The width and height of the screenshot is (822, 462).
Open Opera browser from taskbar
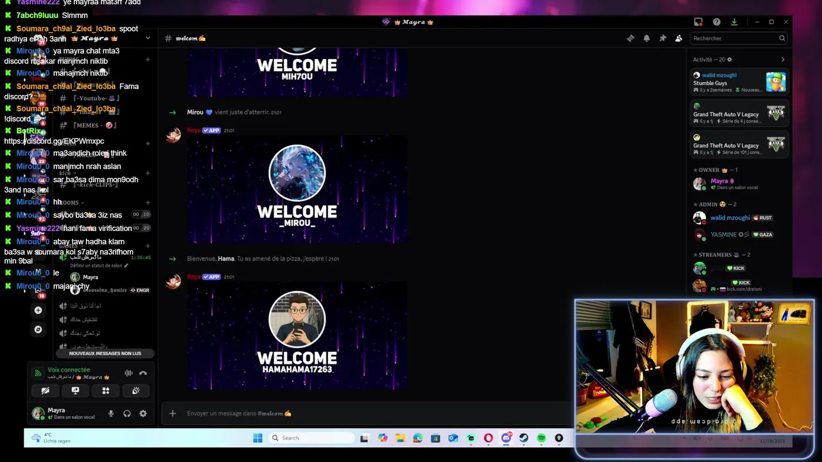point(488,438)
